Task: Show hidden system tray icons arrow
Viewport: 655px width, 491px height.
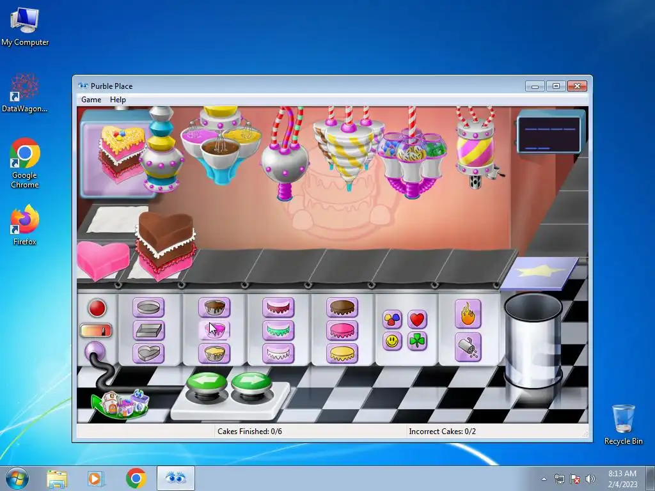Action: [x=544, y=479]
